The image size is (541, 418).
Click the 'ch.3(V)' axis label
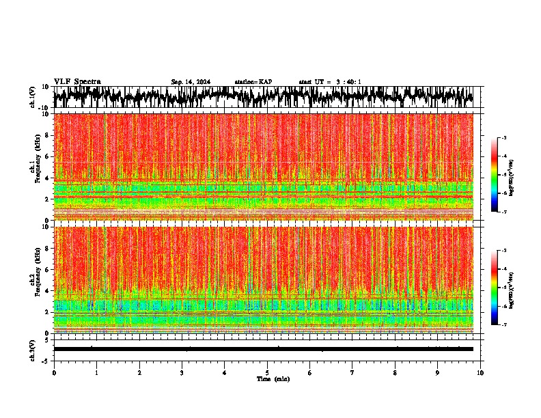coord(33,350)
